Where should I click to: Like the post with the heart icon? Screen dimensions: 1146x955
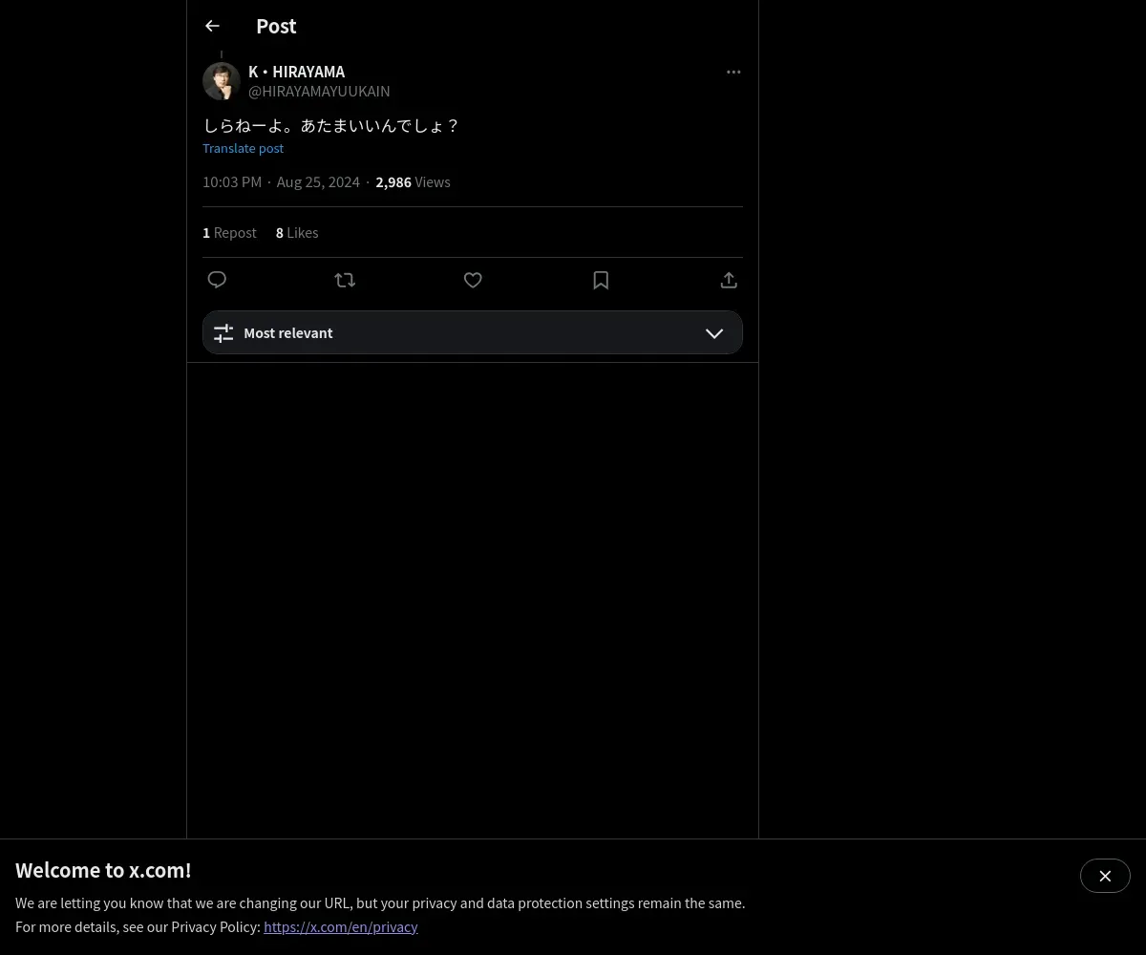coord(473,280)
